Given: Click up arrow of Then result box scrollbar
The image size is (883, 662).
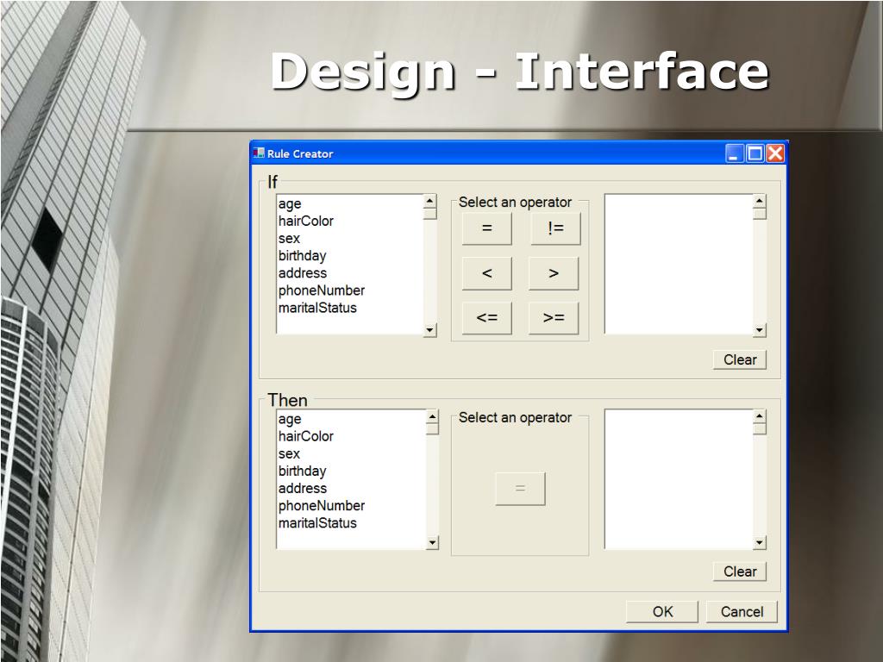Looking at the screenshot, I should [760, 416].
